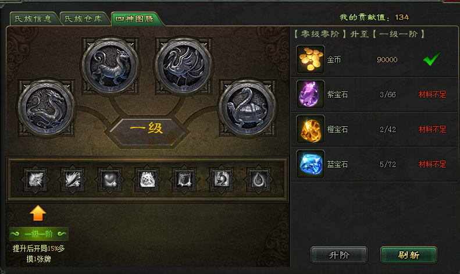Image resolution: width=460 pixels, height=274 pixels.
Task: Select the Black Tortoise totem medallion
Action: click(248, 108)
